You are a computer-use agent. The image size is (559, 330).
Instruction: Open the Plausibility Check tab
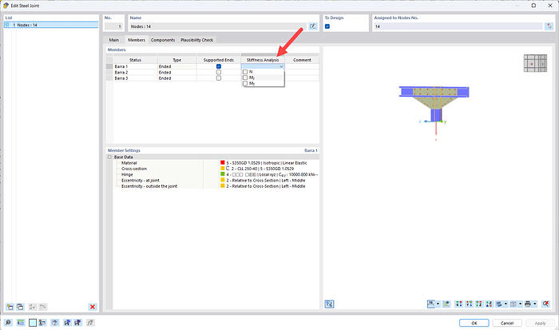tap(196, 40)
